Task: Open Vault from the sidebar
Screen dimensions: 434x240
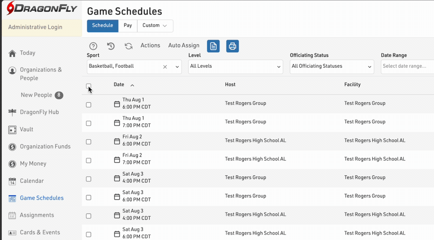Action: [x=26, y=129]
